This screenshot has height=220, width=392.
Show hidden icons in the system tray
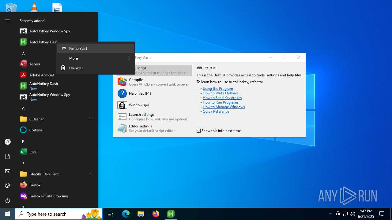click(x=330, y=214)
